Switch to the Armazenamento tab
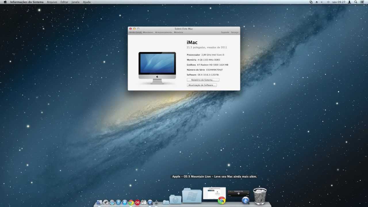 (x=164, y=32)
